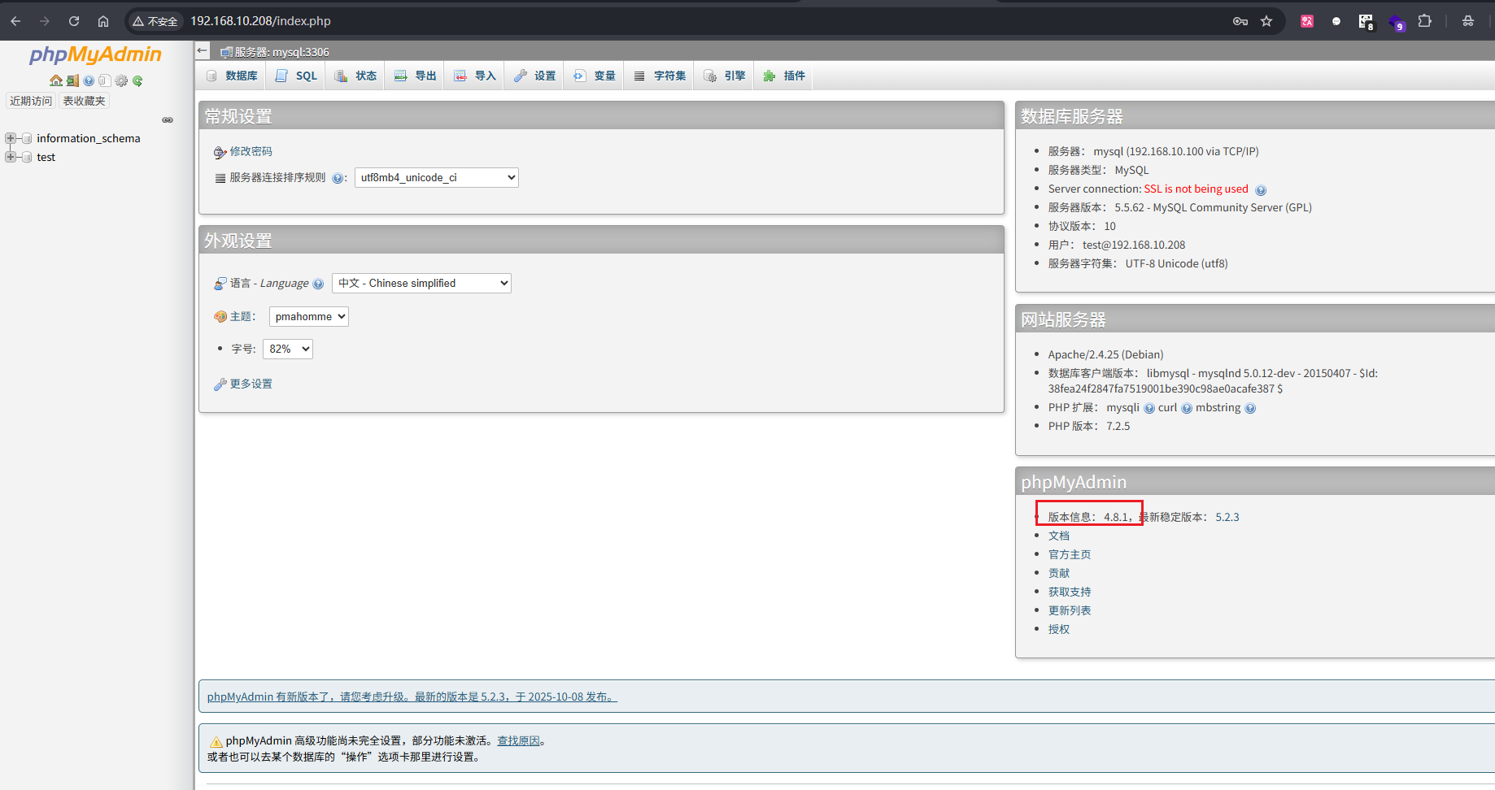Click the navigation panel settings gear icon
Image resolution: width=1495 pixels, height=790 pixels.
121,80
